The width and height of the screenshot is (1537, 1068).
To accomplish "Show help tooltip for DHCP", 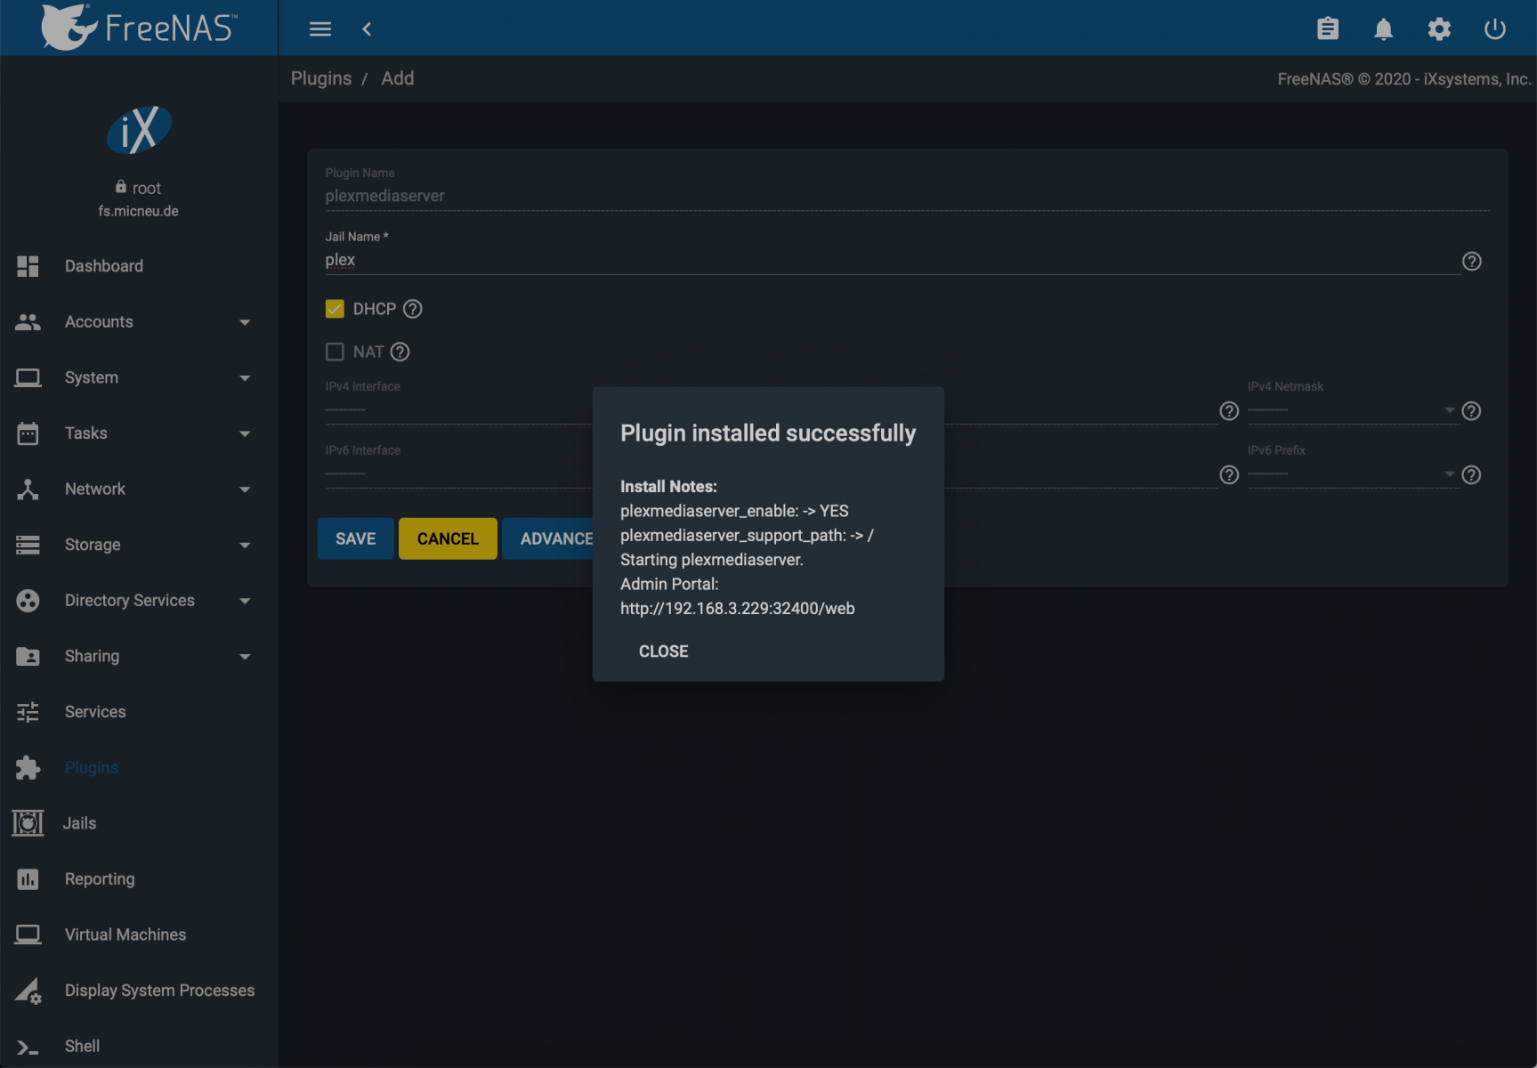I will [x=413, y=309].
